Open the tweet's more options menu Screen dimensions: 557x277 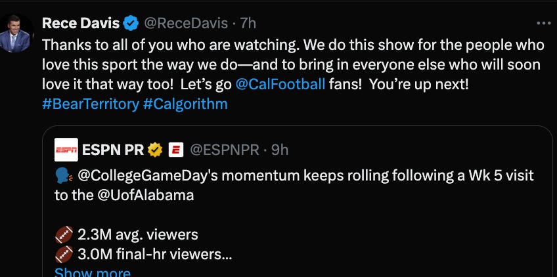pos(544,23)
